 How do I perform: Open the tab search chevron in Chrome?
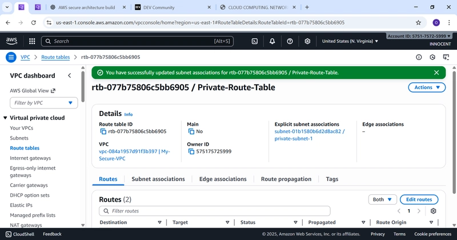[7, 7]
